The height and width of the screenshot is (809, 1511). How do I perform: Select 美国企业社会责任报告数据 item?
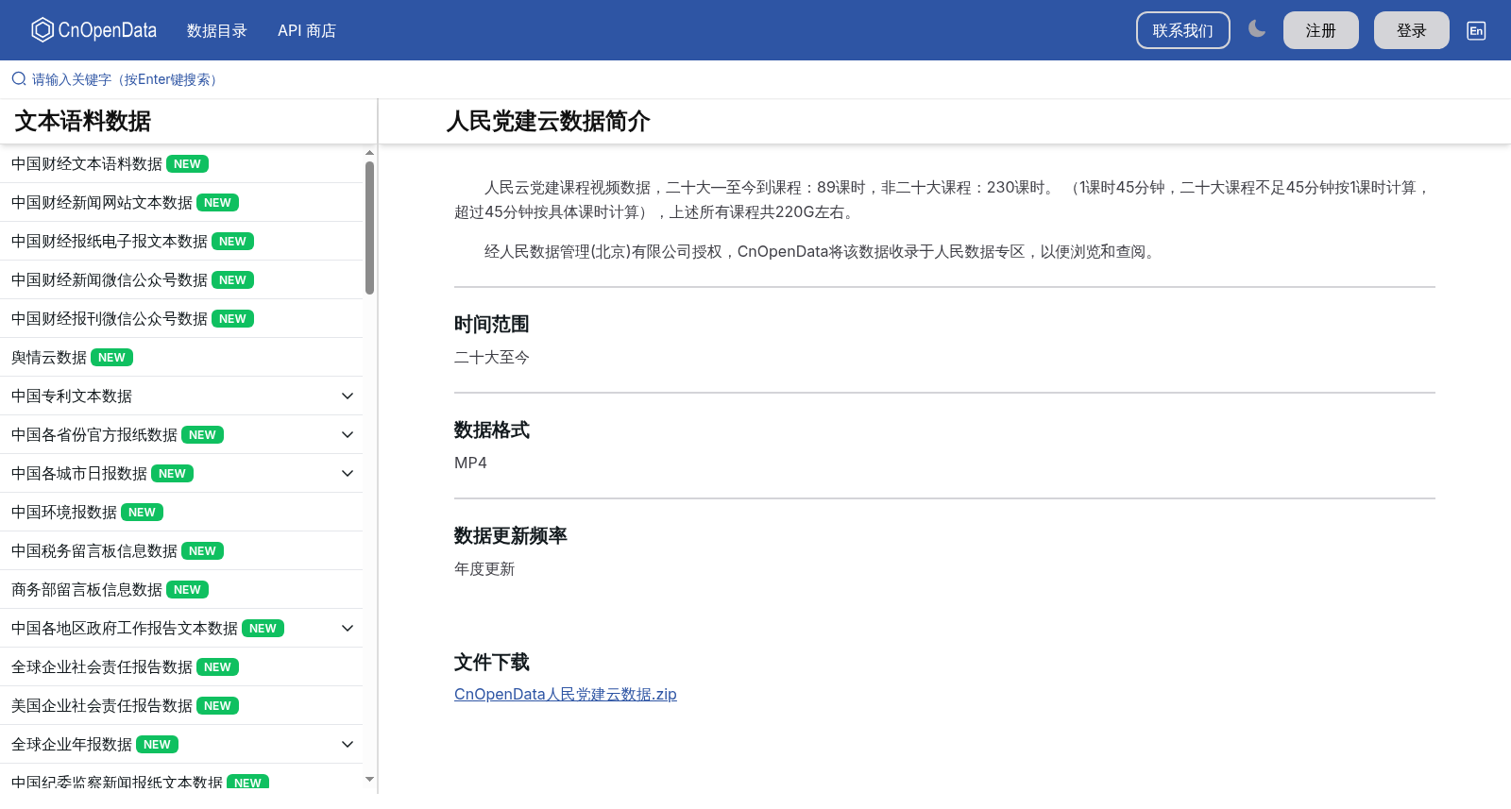click(x=181, y=705)
